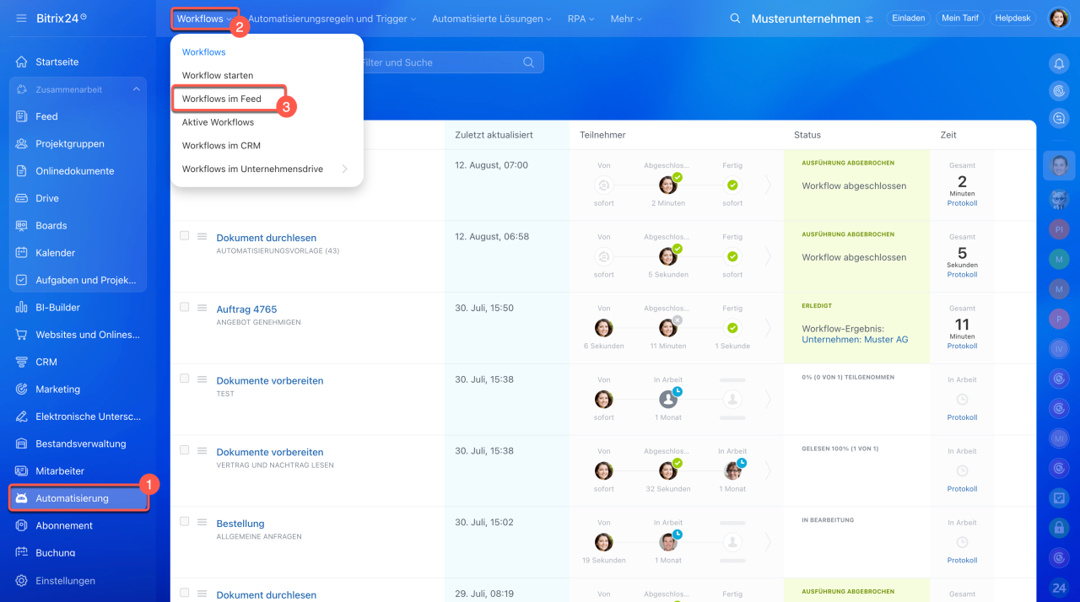The image size is (1080, 602).
Task: Check the box for Auftrag 4765
Action: point(185,308)
